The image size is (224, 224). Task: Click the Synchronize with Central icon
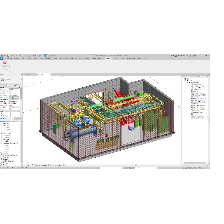pos(11,55)
